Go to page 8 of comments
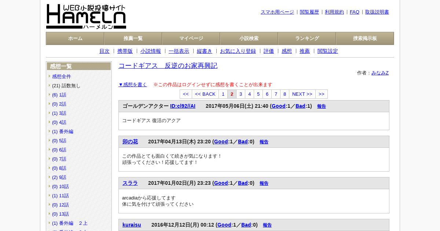 click(x=285, y=94)
